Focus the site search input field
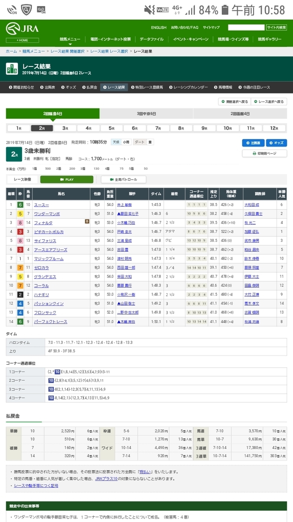The width and height of the screenshot is (293, 522). click(246, 27)
